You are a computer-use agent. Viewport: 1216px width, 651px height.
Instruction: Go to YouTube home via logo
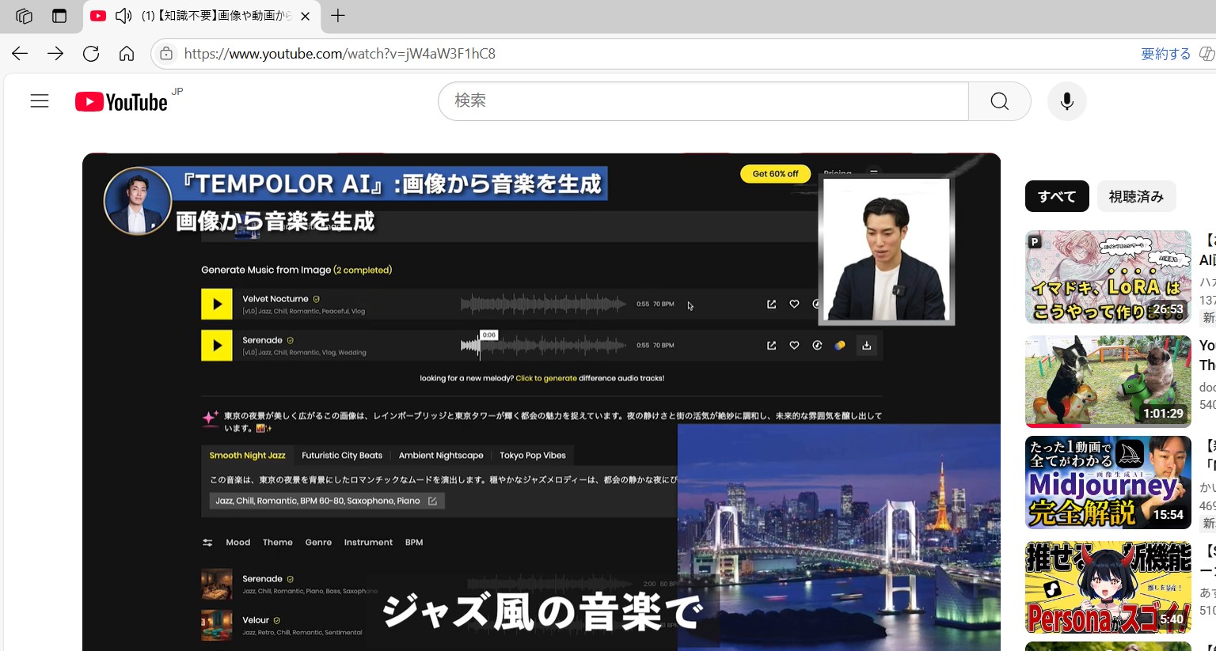point(121,102)
